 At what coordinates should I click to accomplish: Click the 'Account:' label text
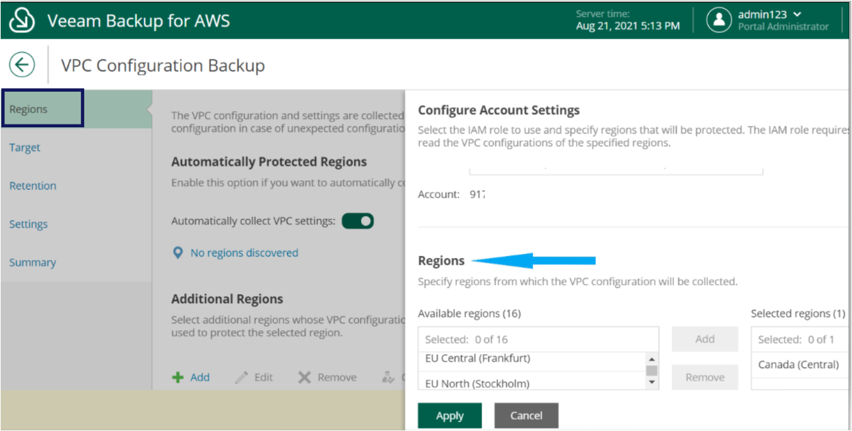coord(438,194)
